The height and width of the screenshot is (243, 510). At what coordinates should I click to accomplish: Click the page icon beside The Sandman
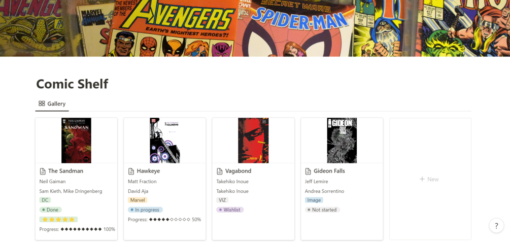click(x=43, y=171)
